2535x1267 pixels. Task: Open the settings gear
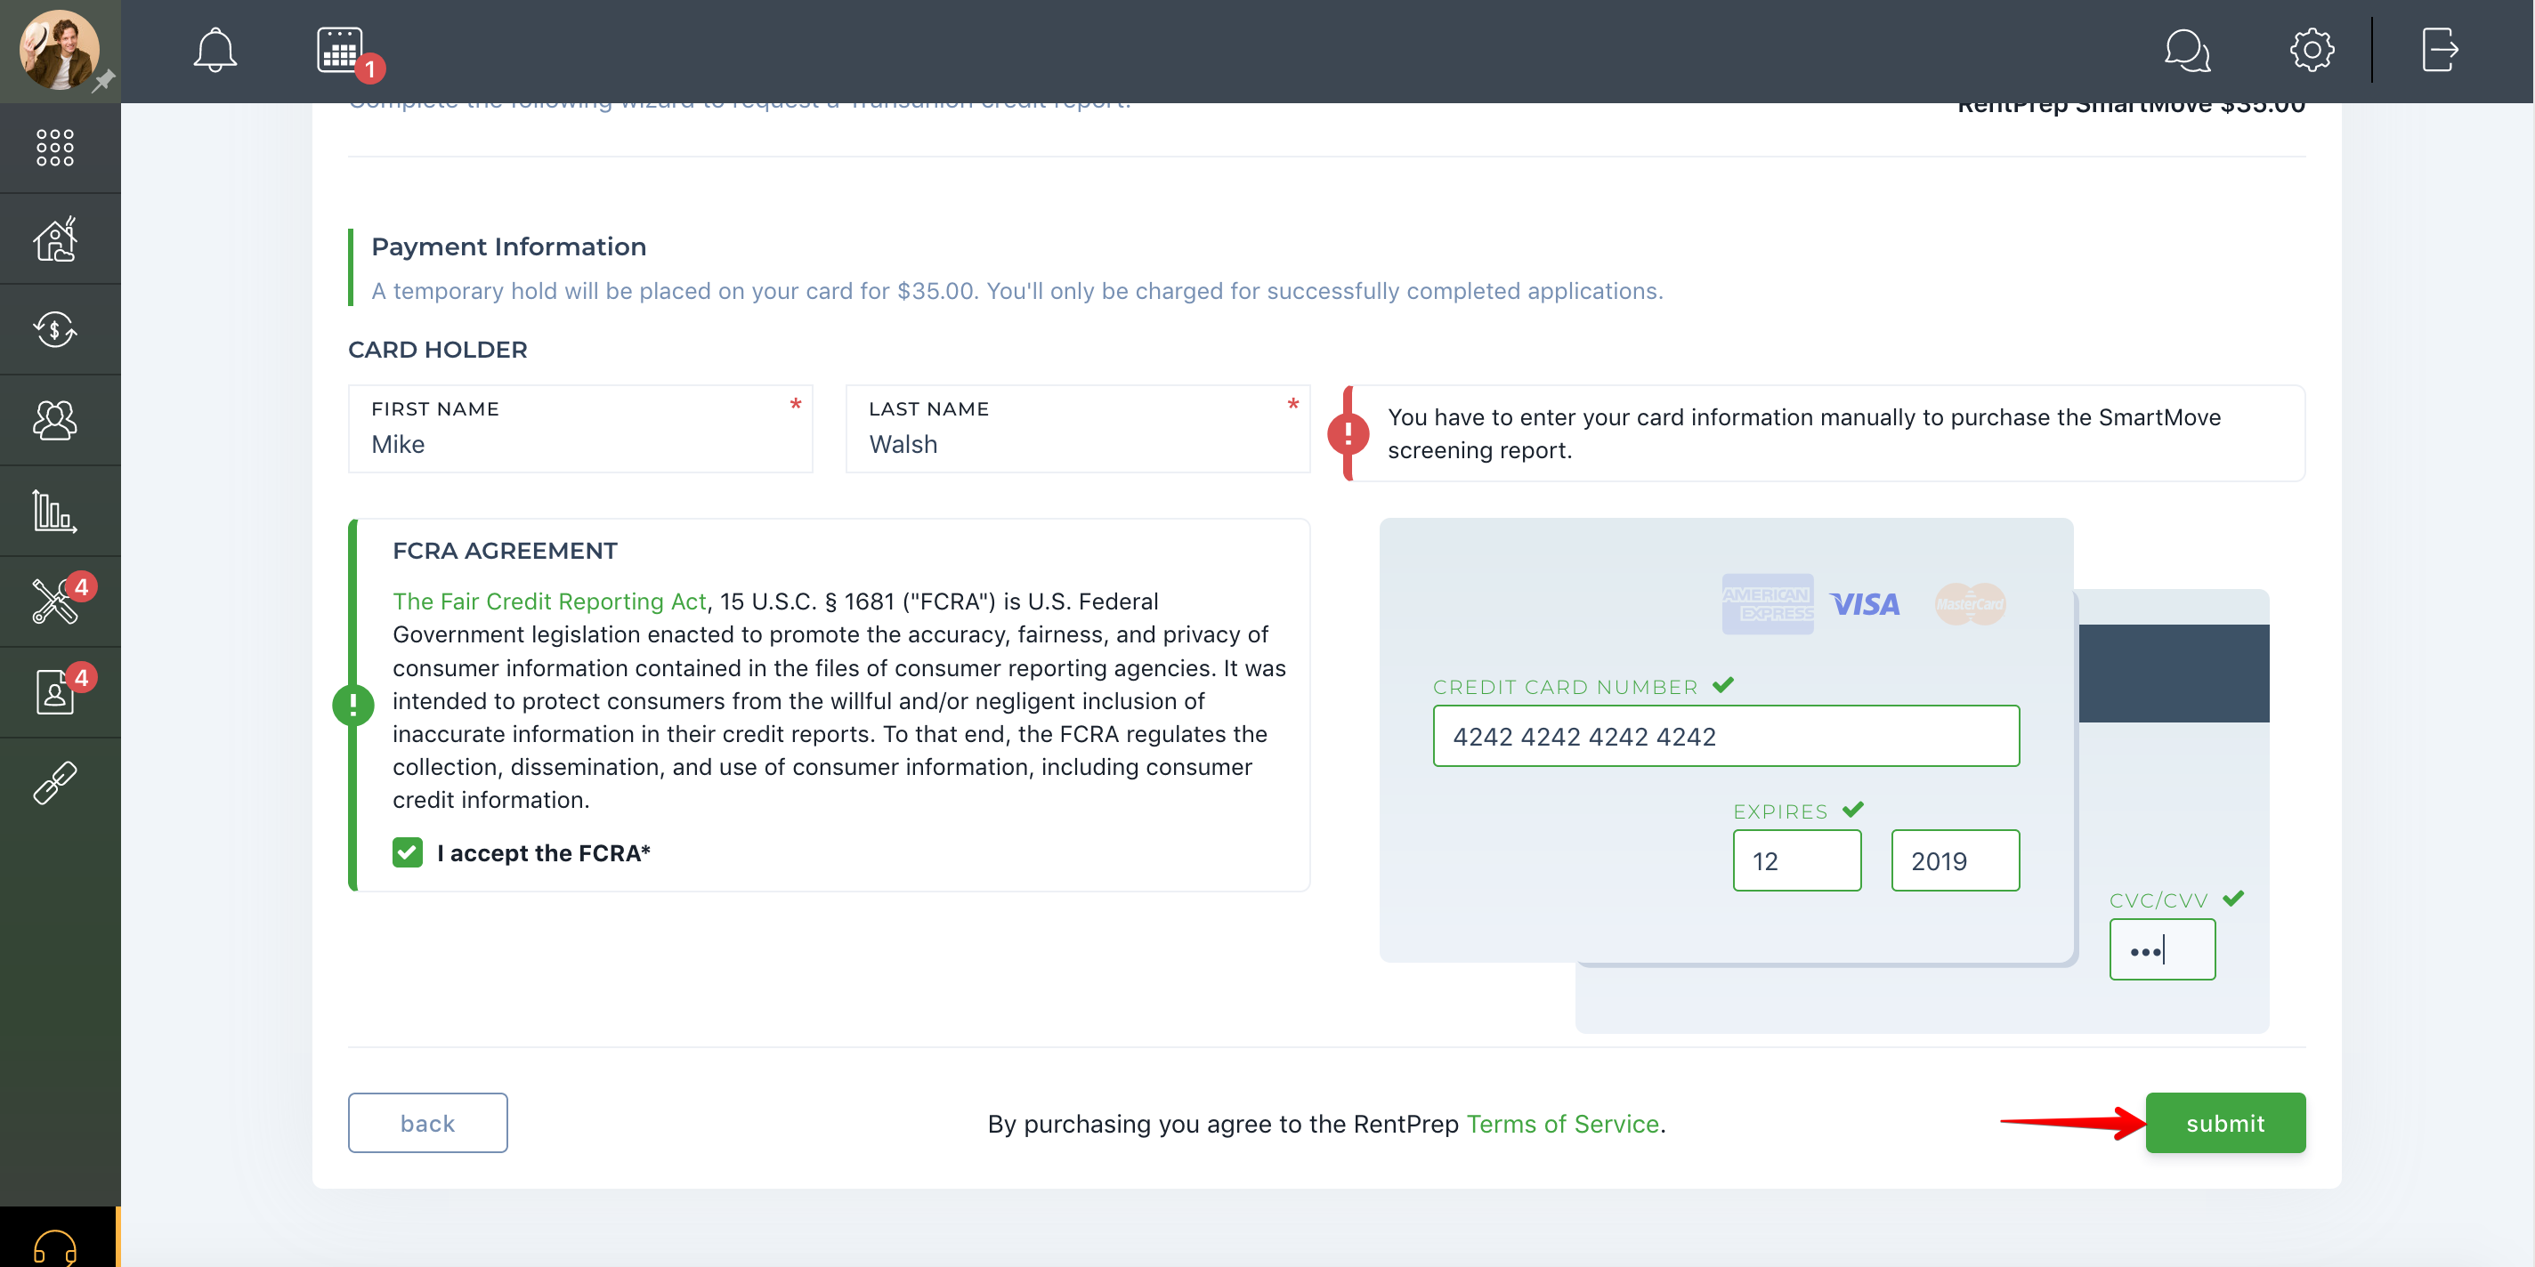(2311, 49)
